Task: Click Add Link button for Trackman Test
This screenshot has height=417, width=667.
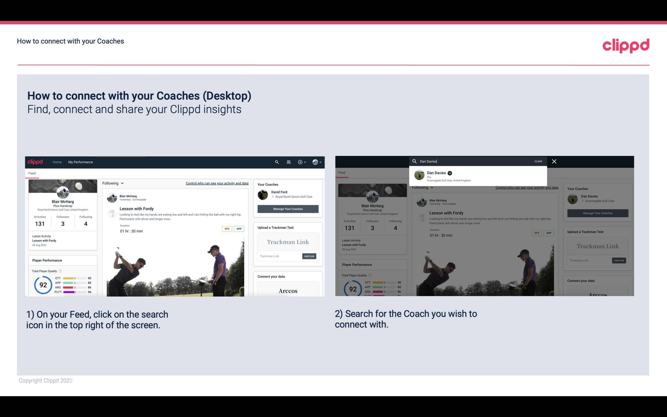Action: (309, 256)
